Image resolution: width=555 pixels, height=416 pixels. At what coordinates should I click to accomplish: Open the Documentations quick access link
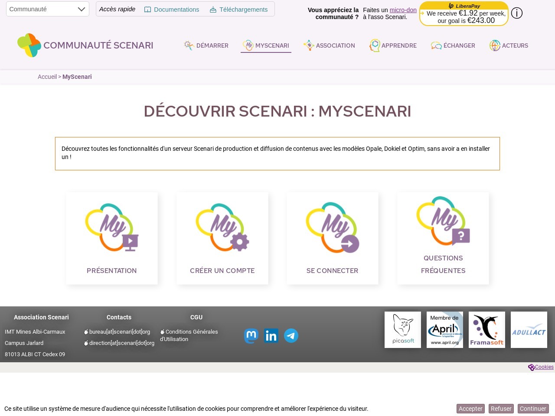coord(172,10)
